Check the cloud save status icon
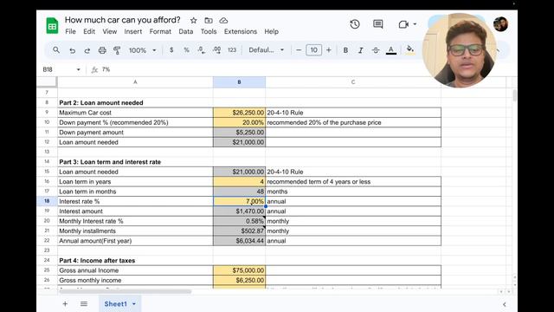 [x=223, y=21]
